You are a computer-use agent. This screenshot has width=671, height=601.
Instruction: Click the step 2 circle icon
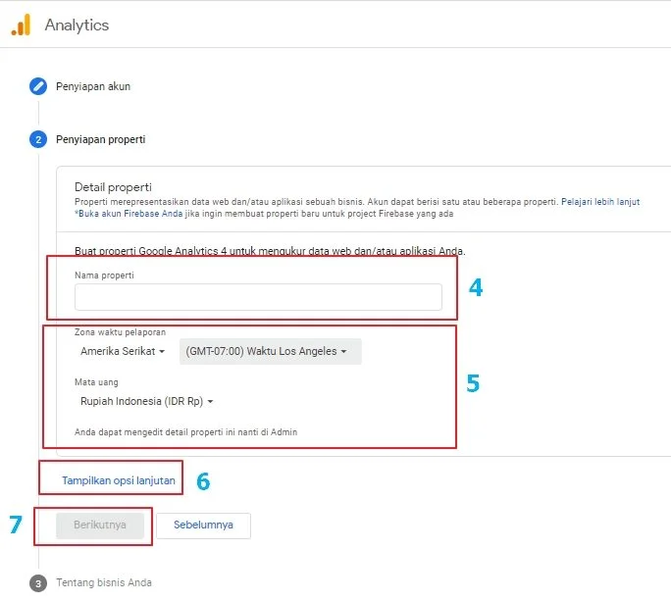[x=38, y=139]
